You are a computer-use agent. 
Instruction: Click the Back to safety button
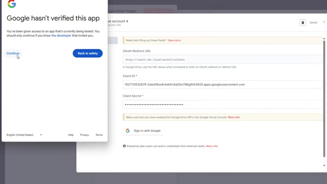88,53
